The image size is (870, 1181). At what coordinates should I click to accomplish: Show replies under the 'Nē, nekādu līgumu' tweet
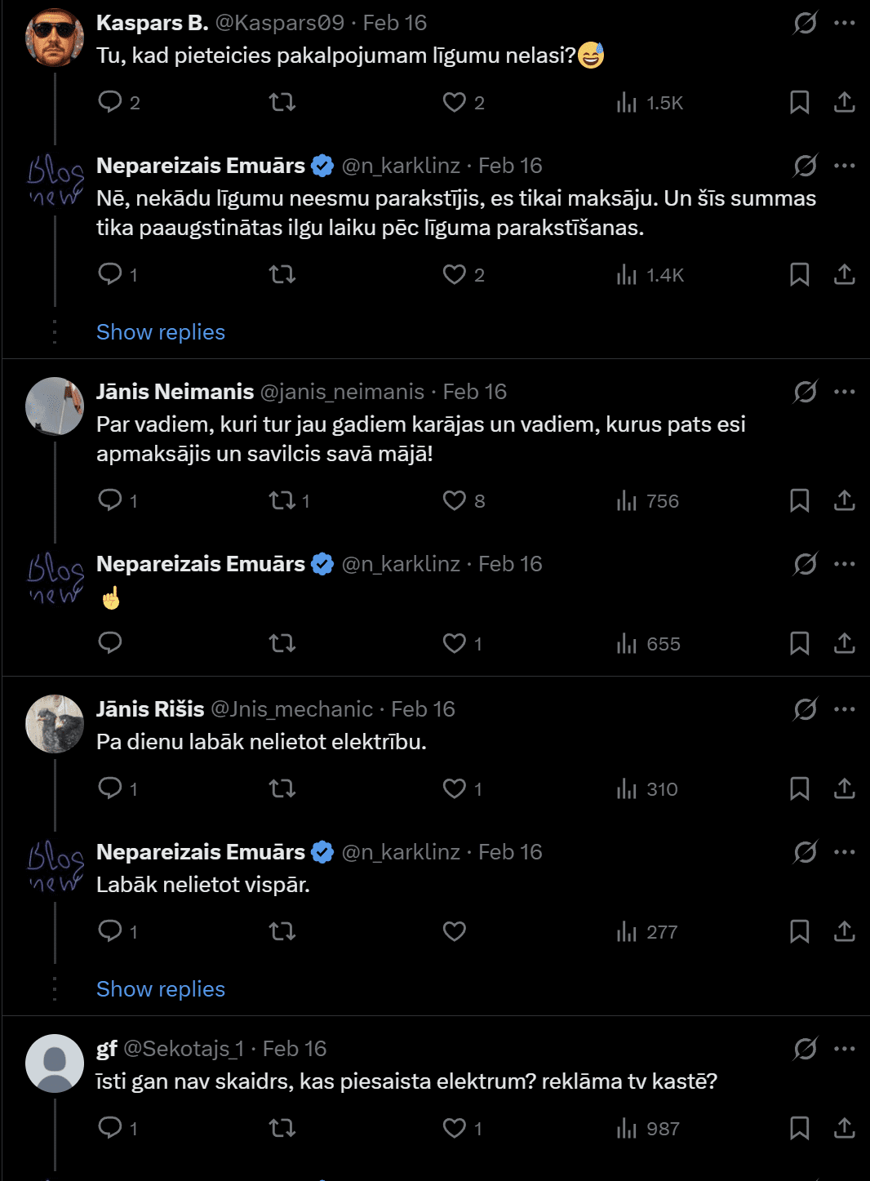tap(161, 332)
